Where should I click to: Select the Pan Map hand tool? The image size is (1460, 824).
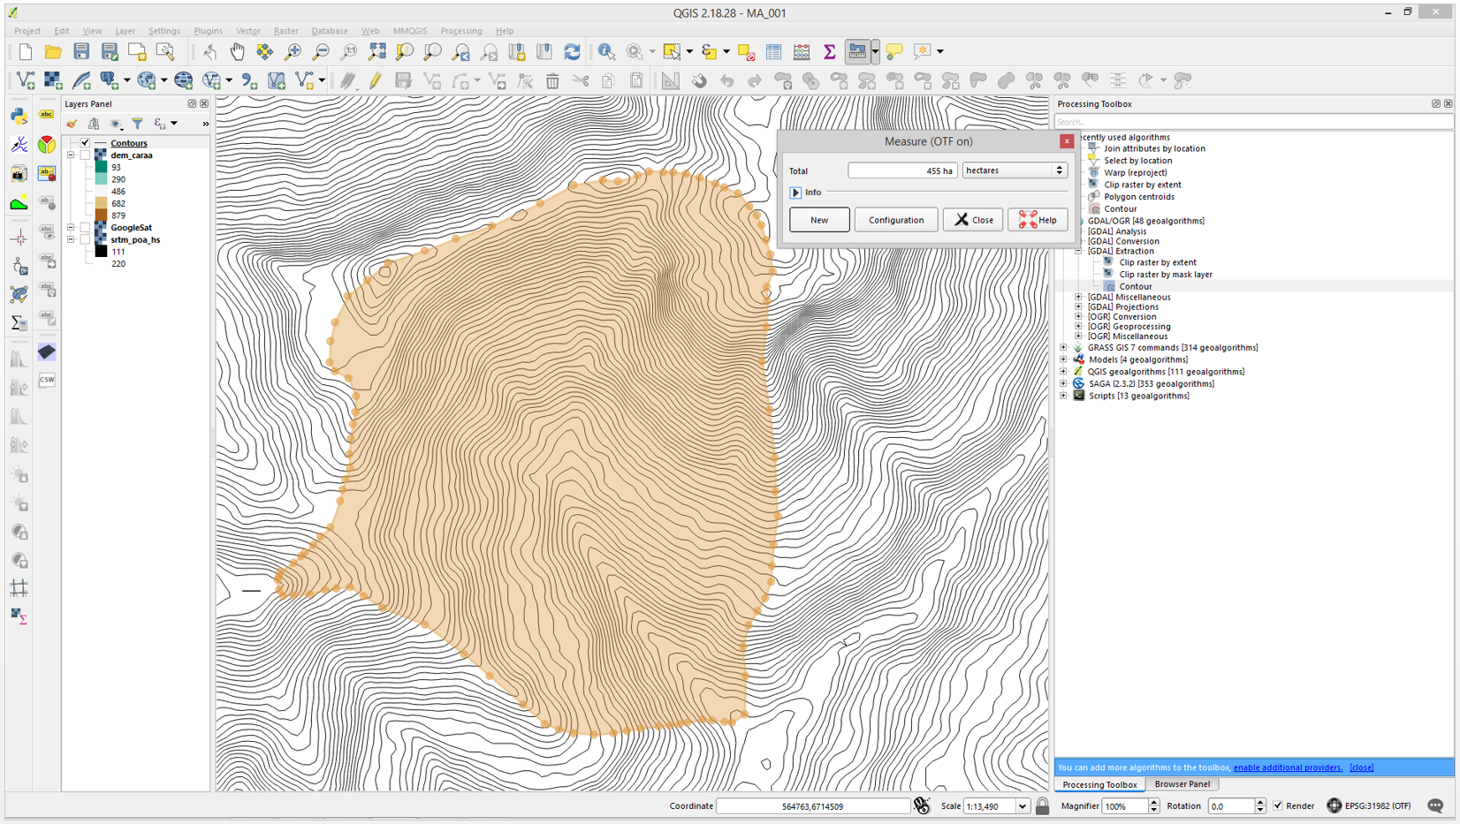237,52
